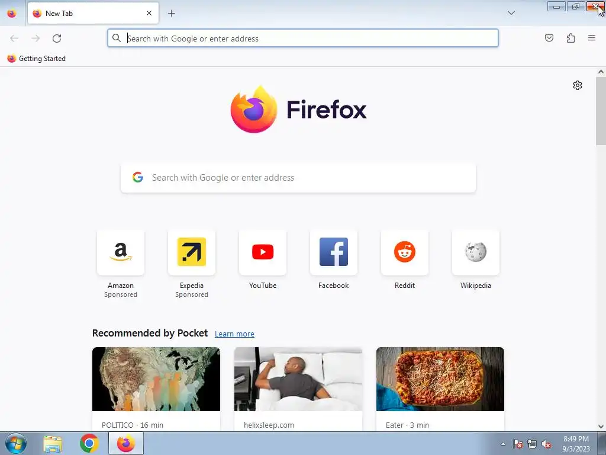This screenshot has height=455, width=606.
Task: Expand the list all tabs chevron
Action: point(511,13)
